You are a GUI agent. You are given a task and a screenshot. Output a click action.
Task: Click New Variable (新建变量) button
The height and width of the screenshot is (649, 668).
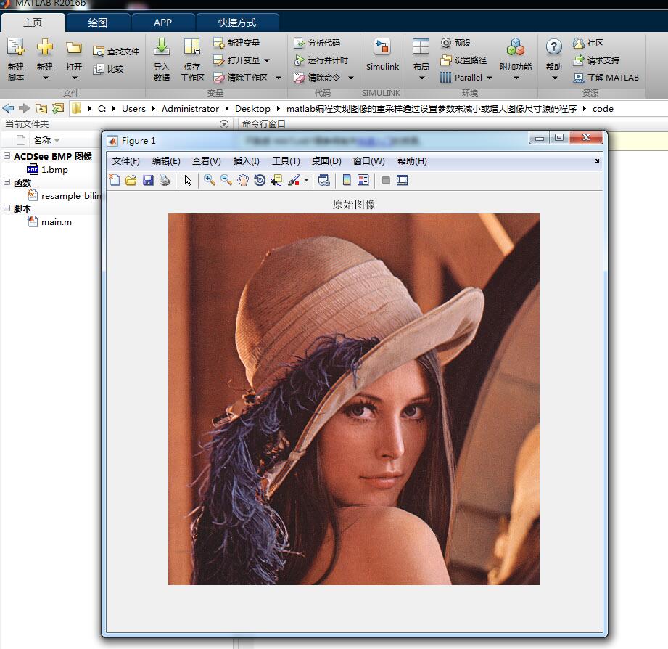236,43
